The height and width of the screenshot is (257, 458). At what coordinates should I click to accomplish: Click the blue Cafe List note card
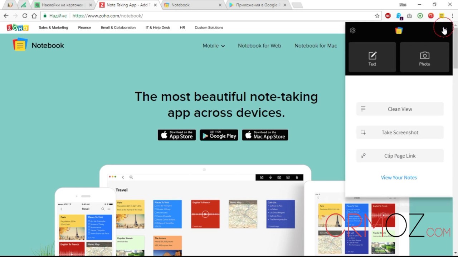coord(281,214)
